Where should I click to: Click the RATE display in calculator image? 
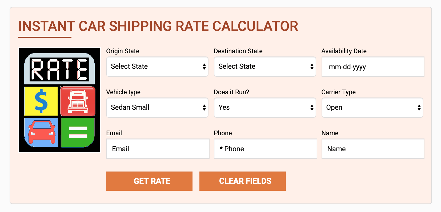click(x=59, y=69)
